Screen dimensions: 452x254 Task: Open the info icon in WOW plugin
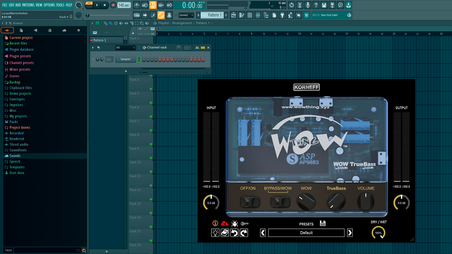tap(215, 224)
